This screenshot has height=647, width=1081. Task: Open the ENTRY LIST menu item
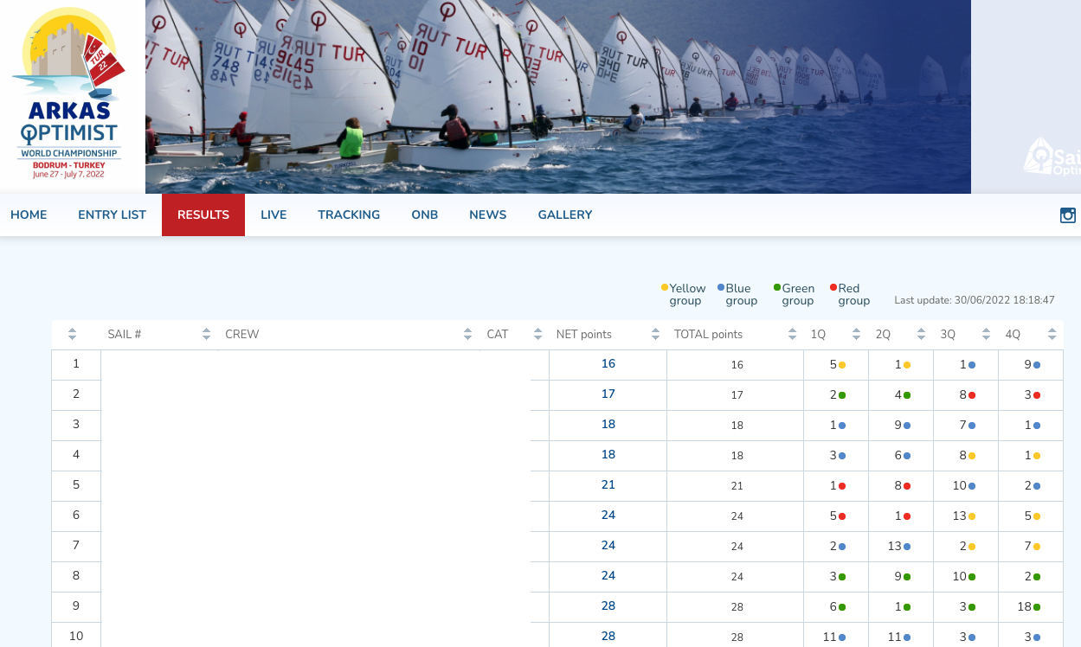point(113,215)
